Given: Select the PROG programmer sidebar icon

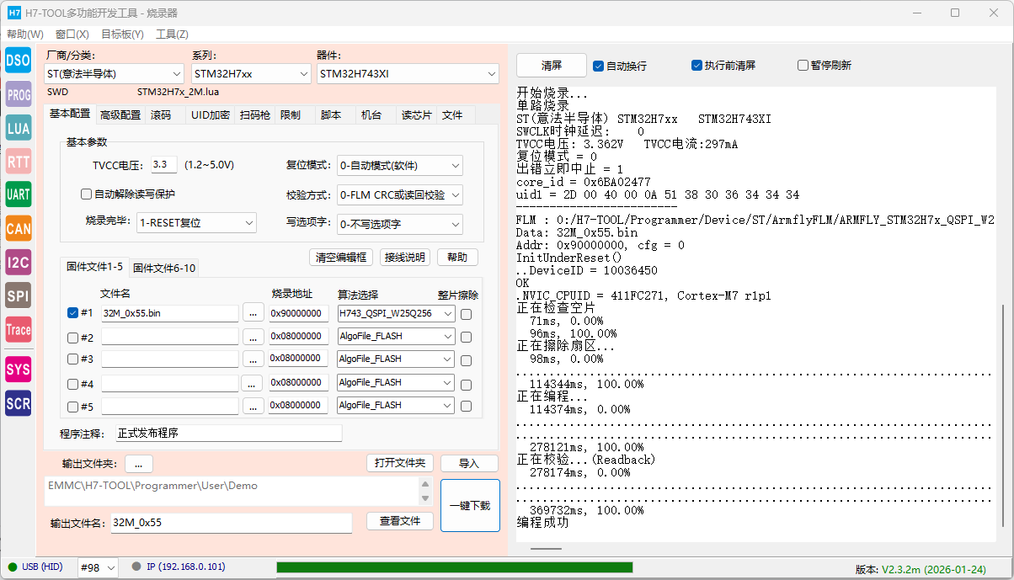Looking at the screenshot, I should [19, 95].
